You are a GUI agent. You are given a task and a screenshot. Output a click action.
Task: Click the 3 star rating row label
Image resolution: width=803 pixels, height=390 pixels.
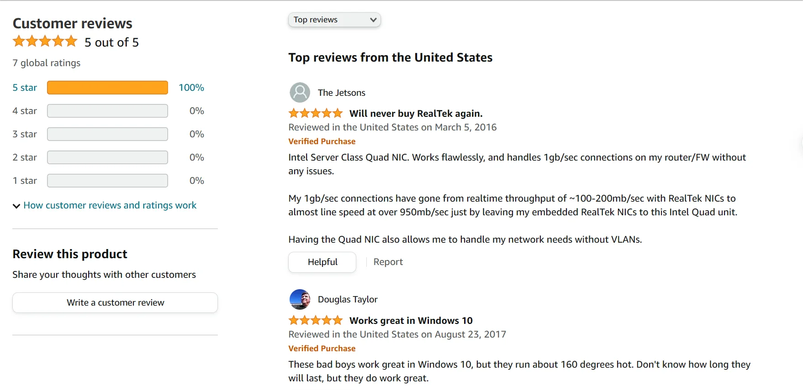[25, 134]
